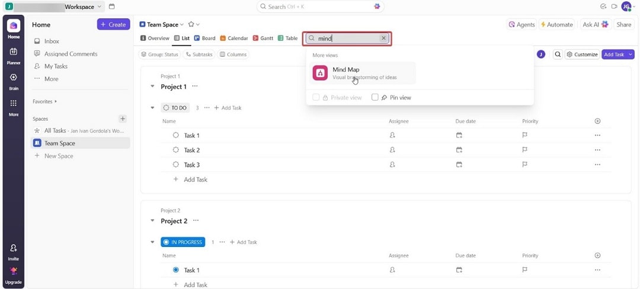Set due date for Project 1 Task 2
Screen dimensions: 640x289
pyautogui.click(x=459, y=150)
